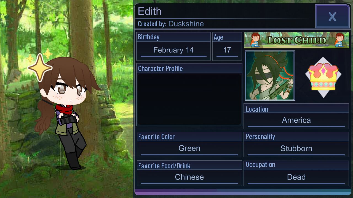353x198 pixels.
Task: Change Favorite Color field showing Green
Action: (189, 148)
